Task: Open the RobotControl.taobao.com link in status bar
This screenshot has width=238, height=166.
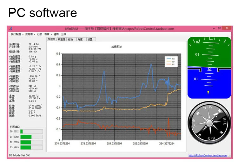Action: click(x=208, y=155)
